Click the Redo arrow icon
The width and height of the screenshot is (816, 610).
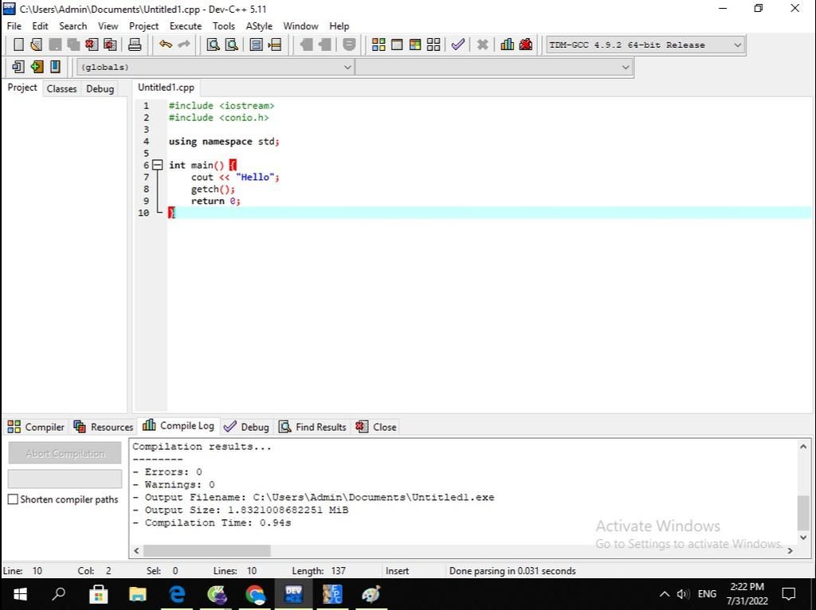click(x=184, y=45)
